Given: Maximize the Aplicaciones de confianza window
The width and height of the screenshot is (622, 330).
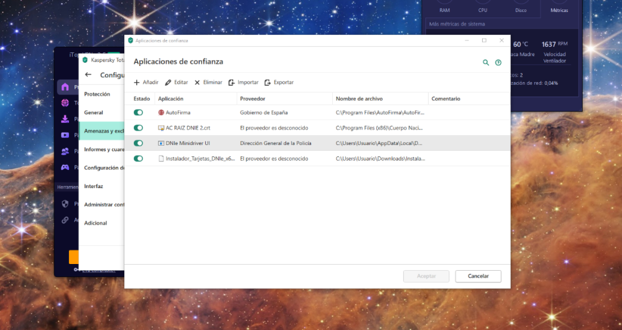Looking at the screenshot, I should [x=484, y=40].
